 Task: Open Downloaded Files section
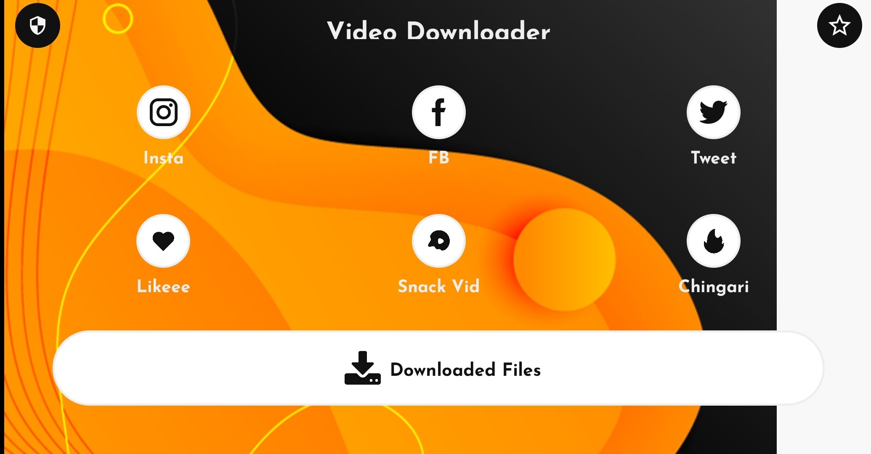[438, 370]
